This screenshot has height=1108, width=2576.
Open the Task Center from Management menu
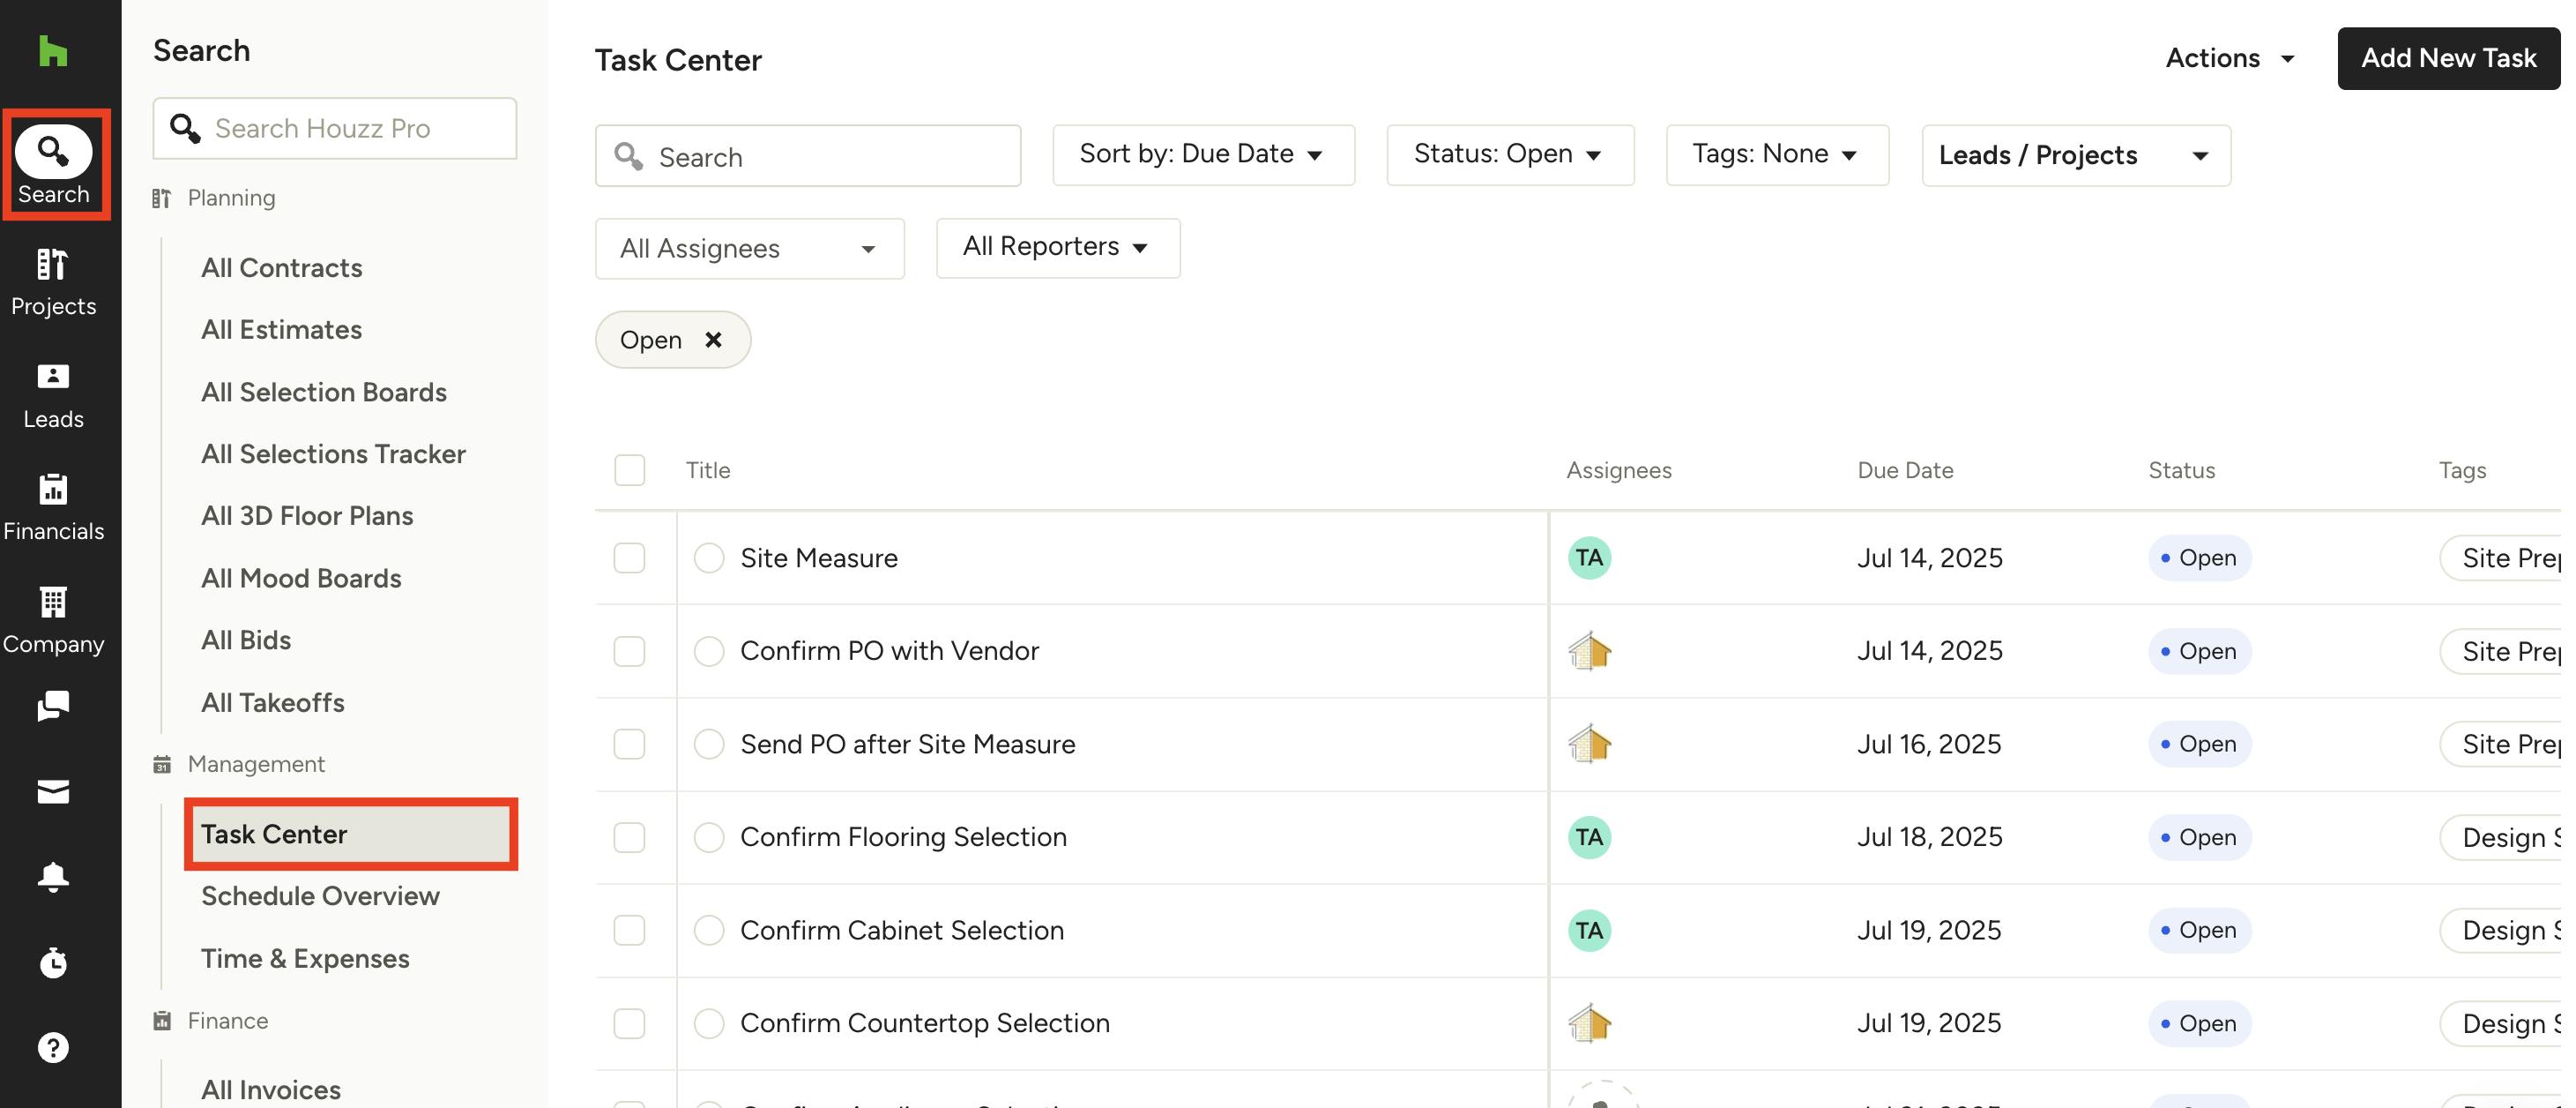[x=273, y=834]
